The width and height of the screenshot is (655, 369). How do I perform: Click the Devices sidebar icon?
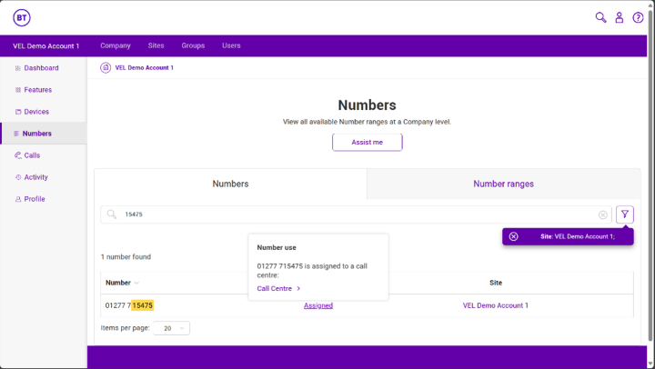pos(18,112)
